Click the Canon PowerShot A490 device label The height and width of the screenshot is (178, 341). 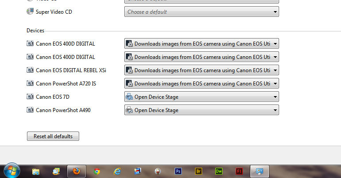pyautogui.click(x=63, y=110)
